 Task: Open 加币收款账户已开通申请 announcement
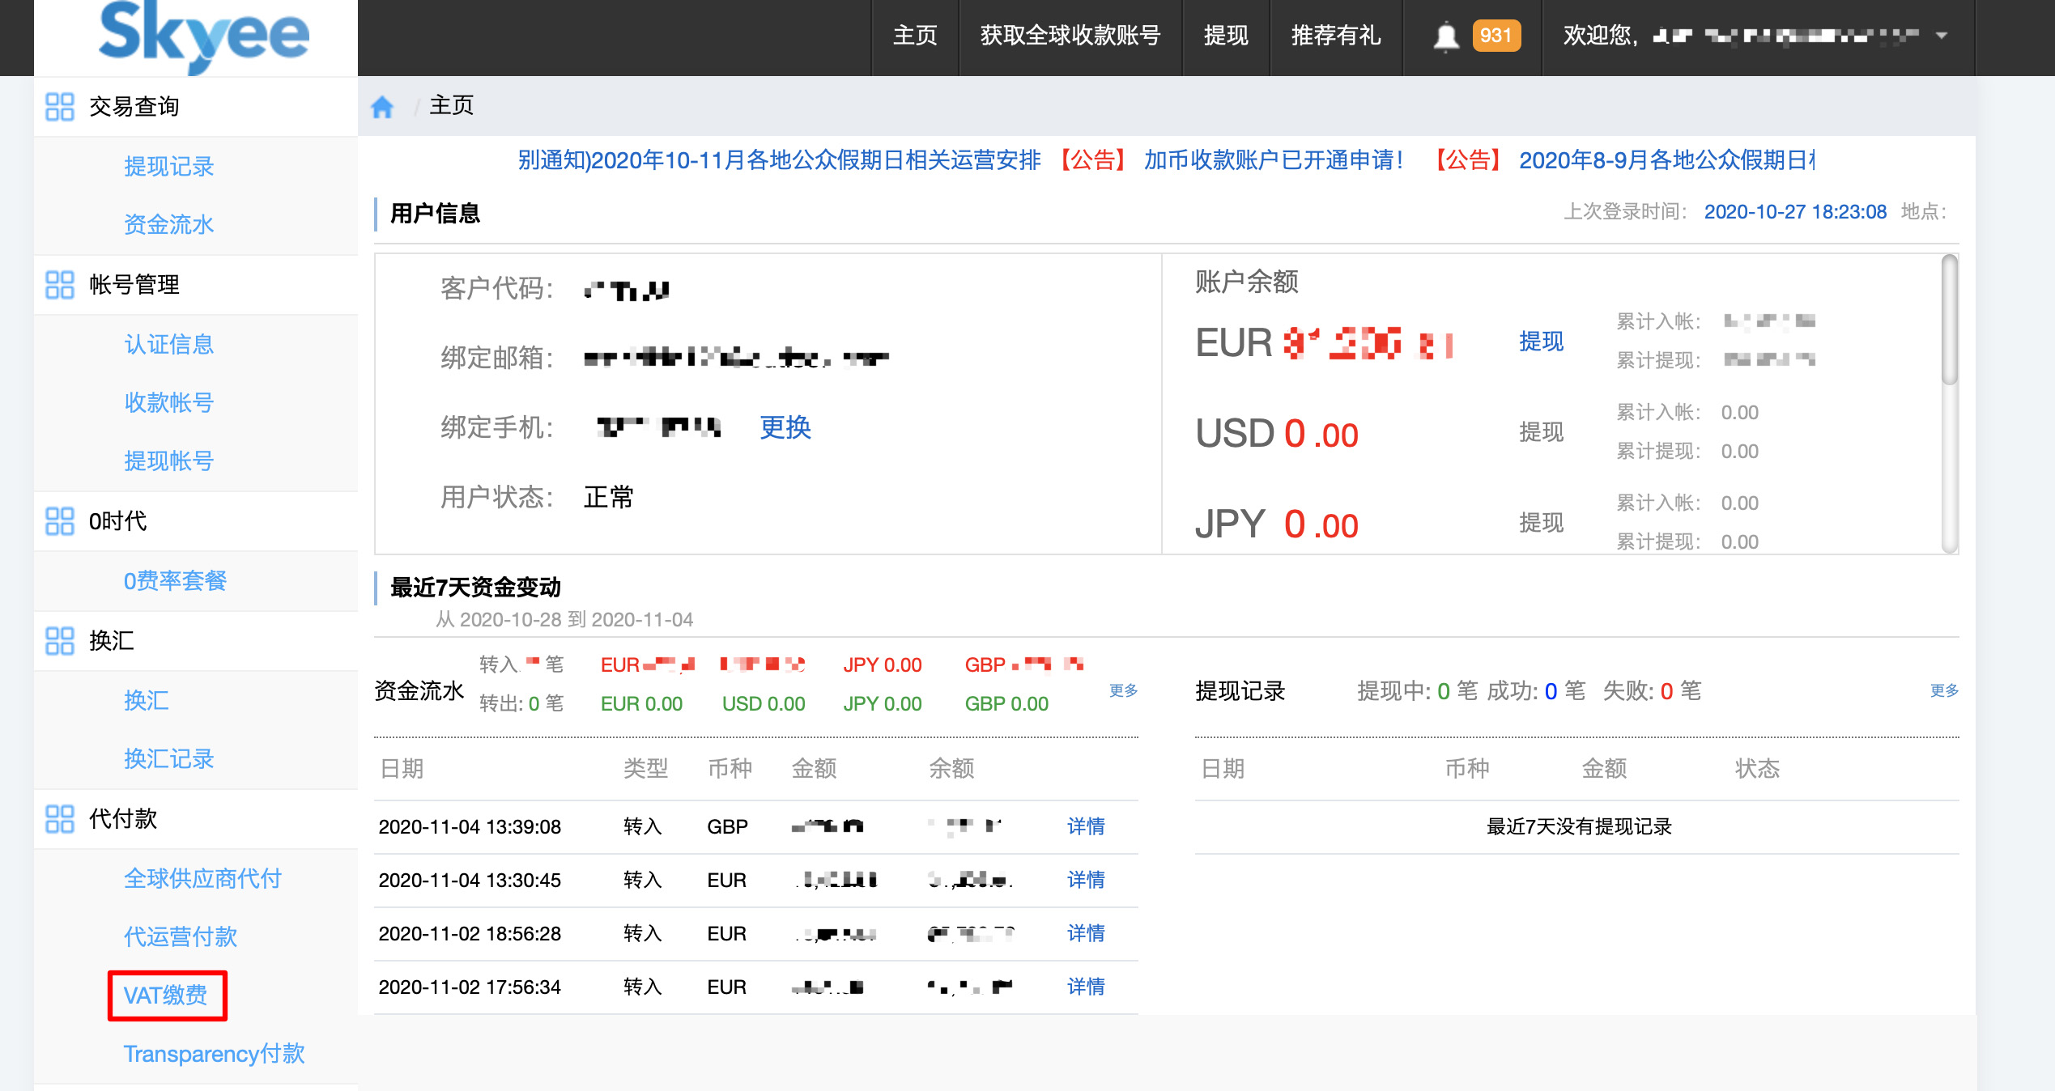[1274, 160]
